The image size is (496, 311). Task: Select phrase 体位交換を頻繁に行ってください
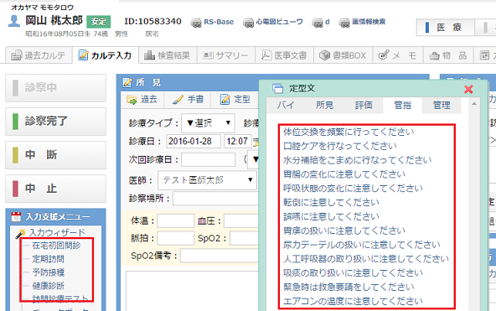349,132
